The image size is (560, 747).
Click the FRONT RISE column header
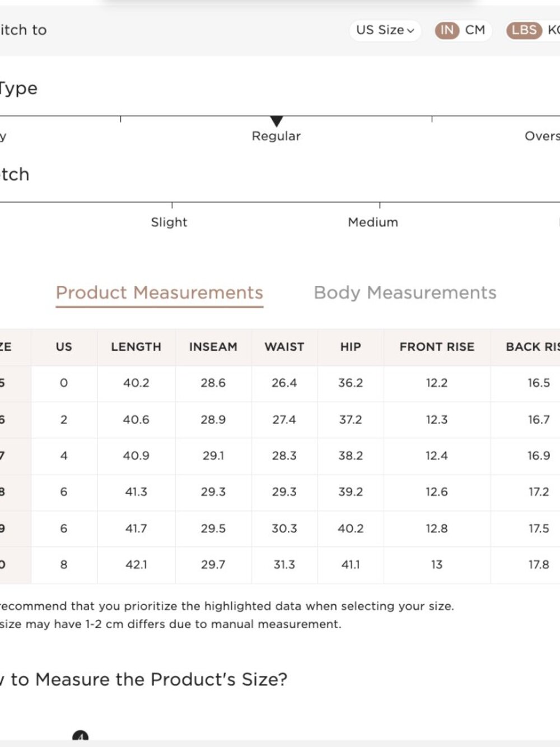tap(437, 347)
